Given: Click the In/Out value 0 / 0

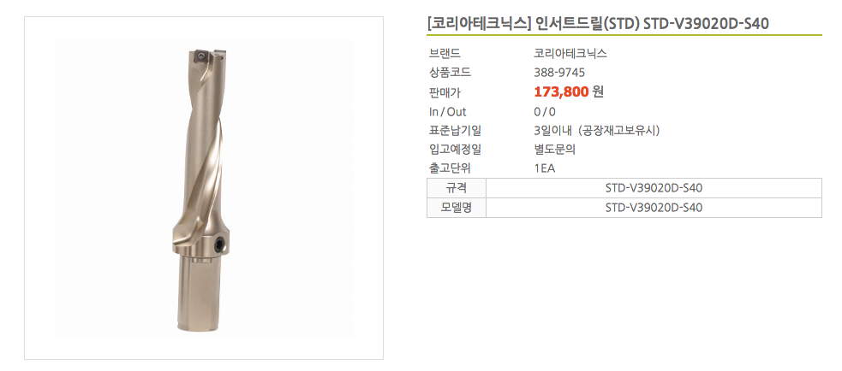Looking at the screenshot, I should [x=545, y=112].
